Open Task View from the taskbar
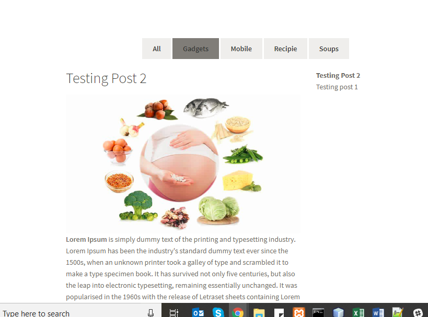This screenshot has width=428, height=317. (174, 312)
